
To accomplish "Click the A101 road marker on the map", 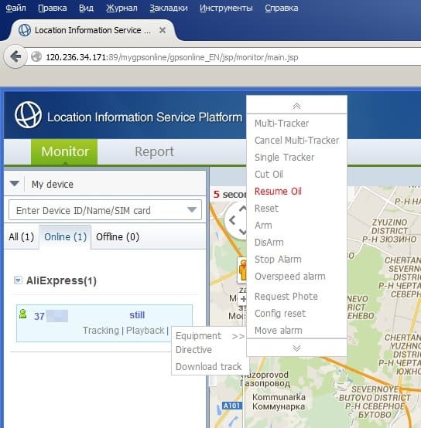I will pyautogui.click(x=232, y=406).
